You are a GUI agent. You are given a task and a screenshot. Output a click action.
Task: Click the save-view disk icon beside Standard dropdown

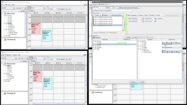[x=19, y=58]
